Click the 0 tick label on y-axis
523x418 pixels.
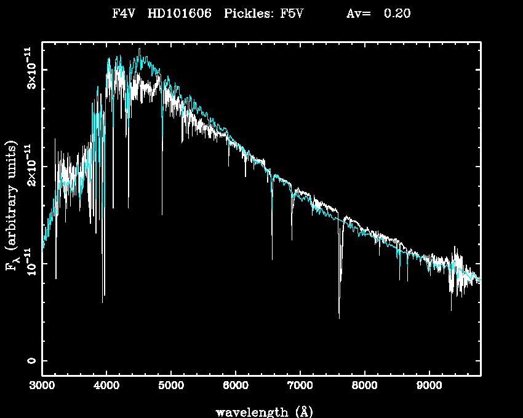(x=31, y=361)
